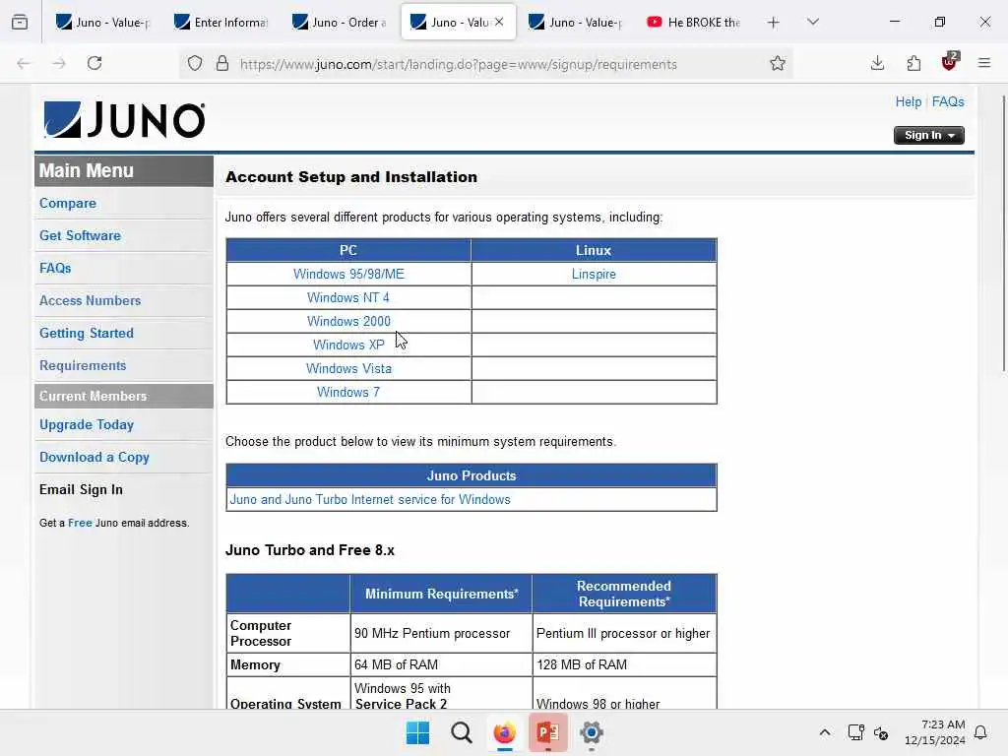Select Windows 7 link

(x=348, y=392)
